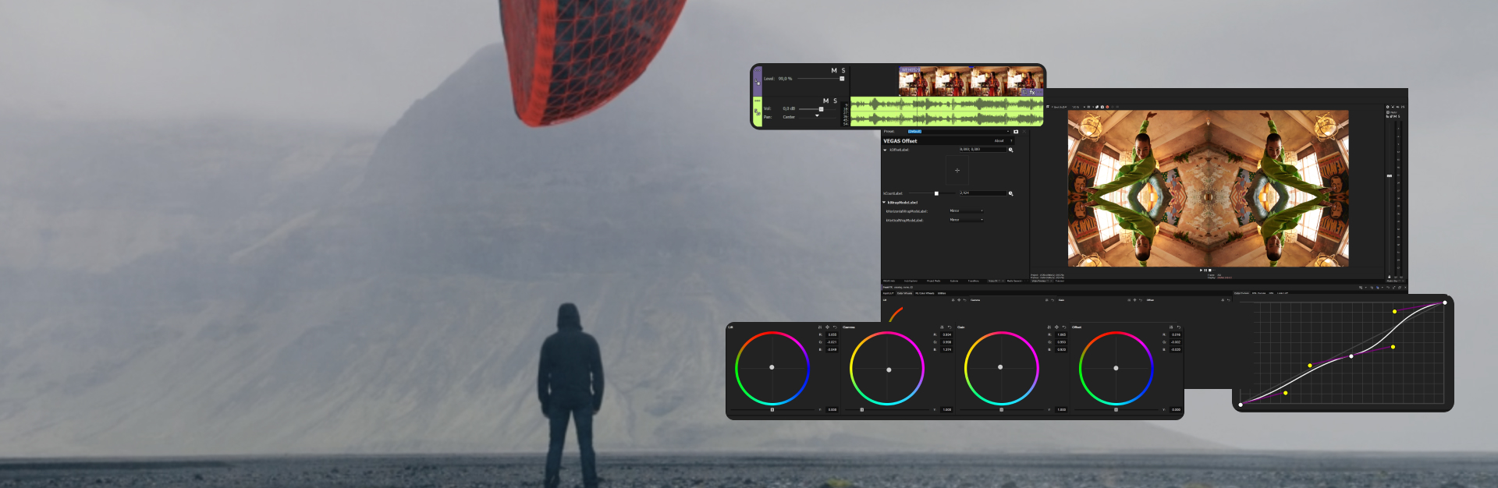
Task: Click the crosshair in the offset position pad
Action: click(x=957, y=170)
